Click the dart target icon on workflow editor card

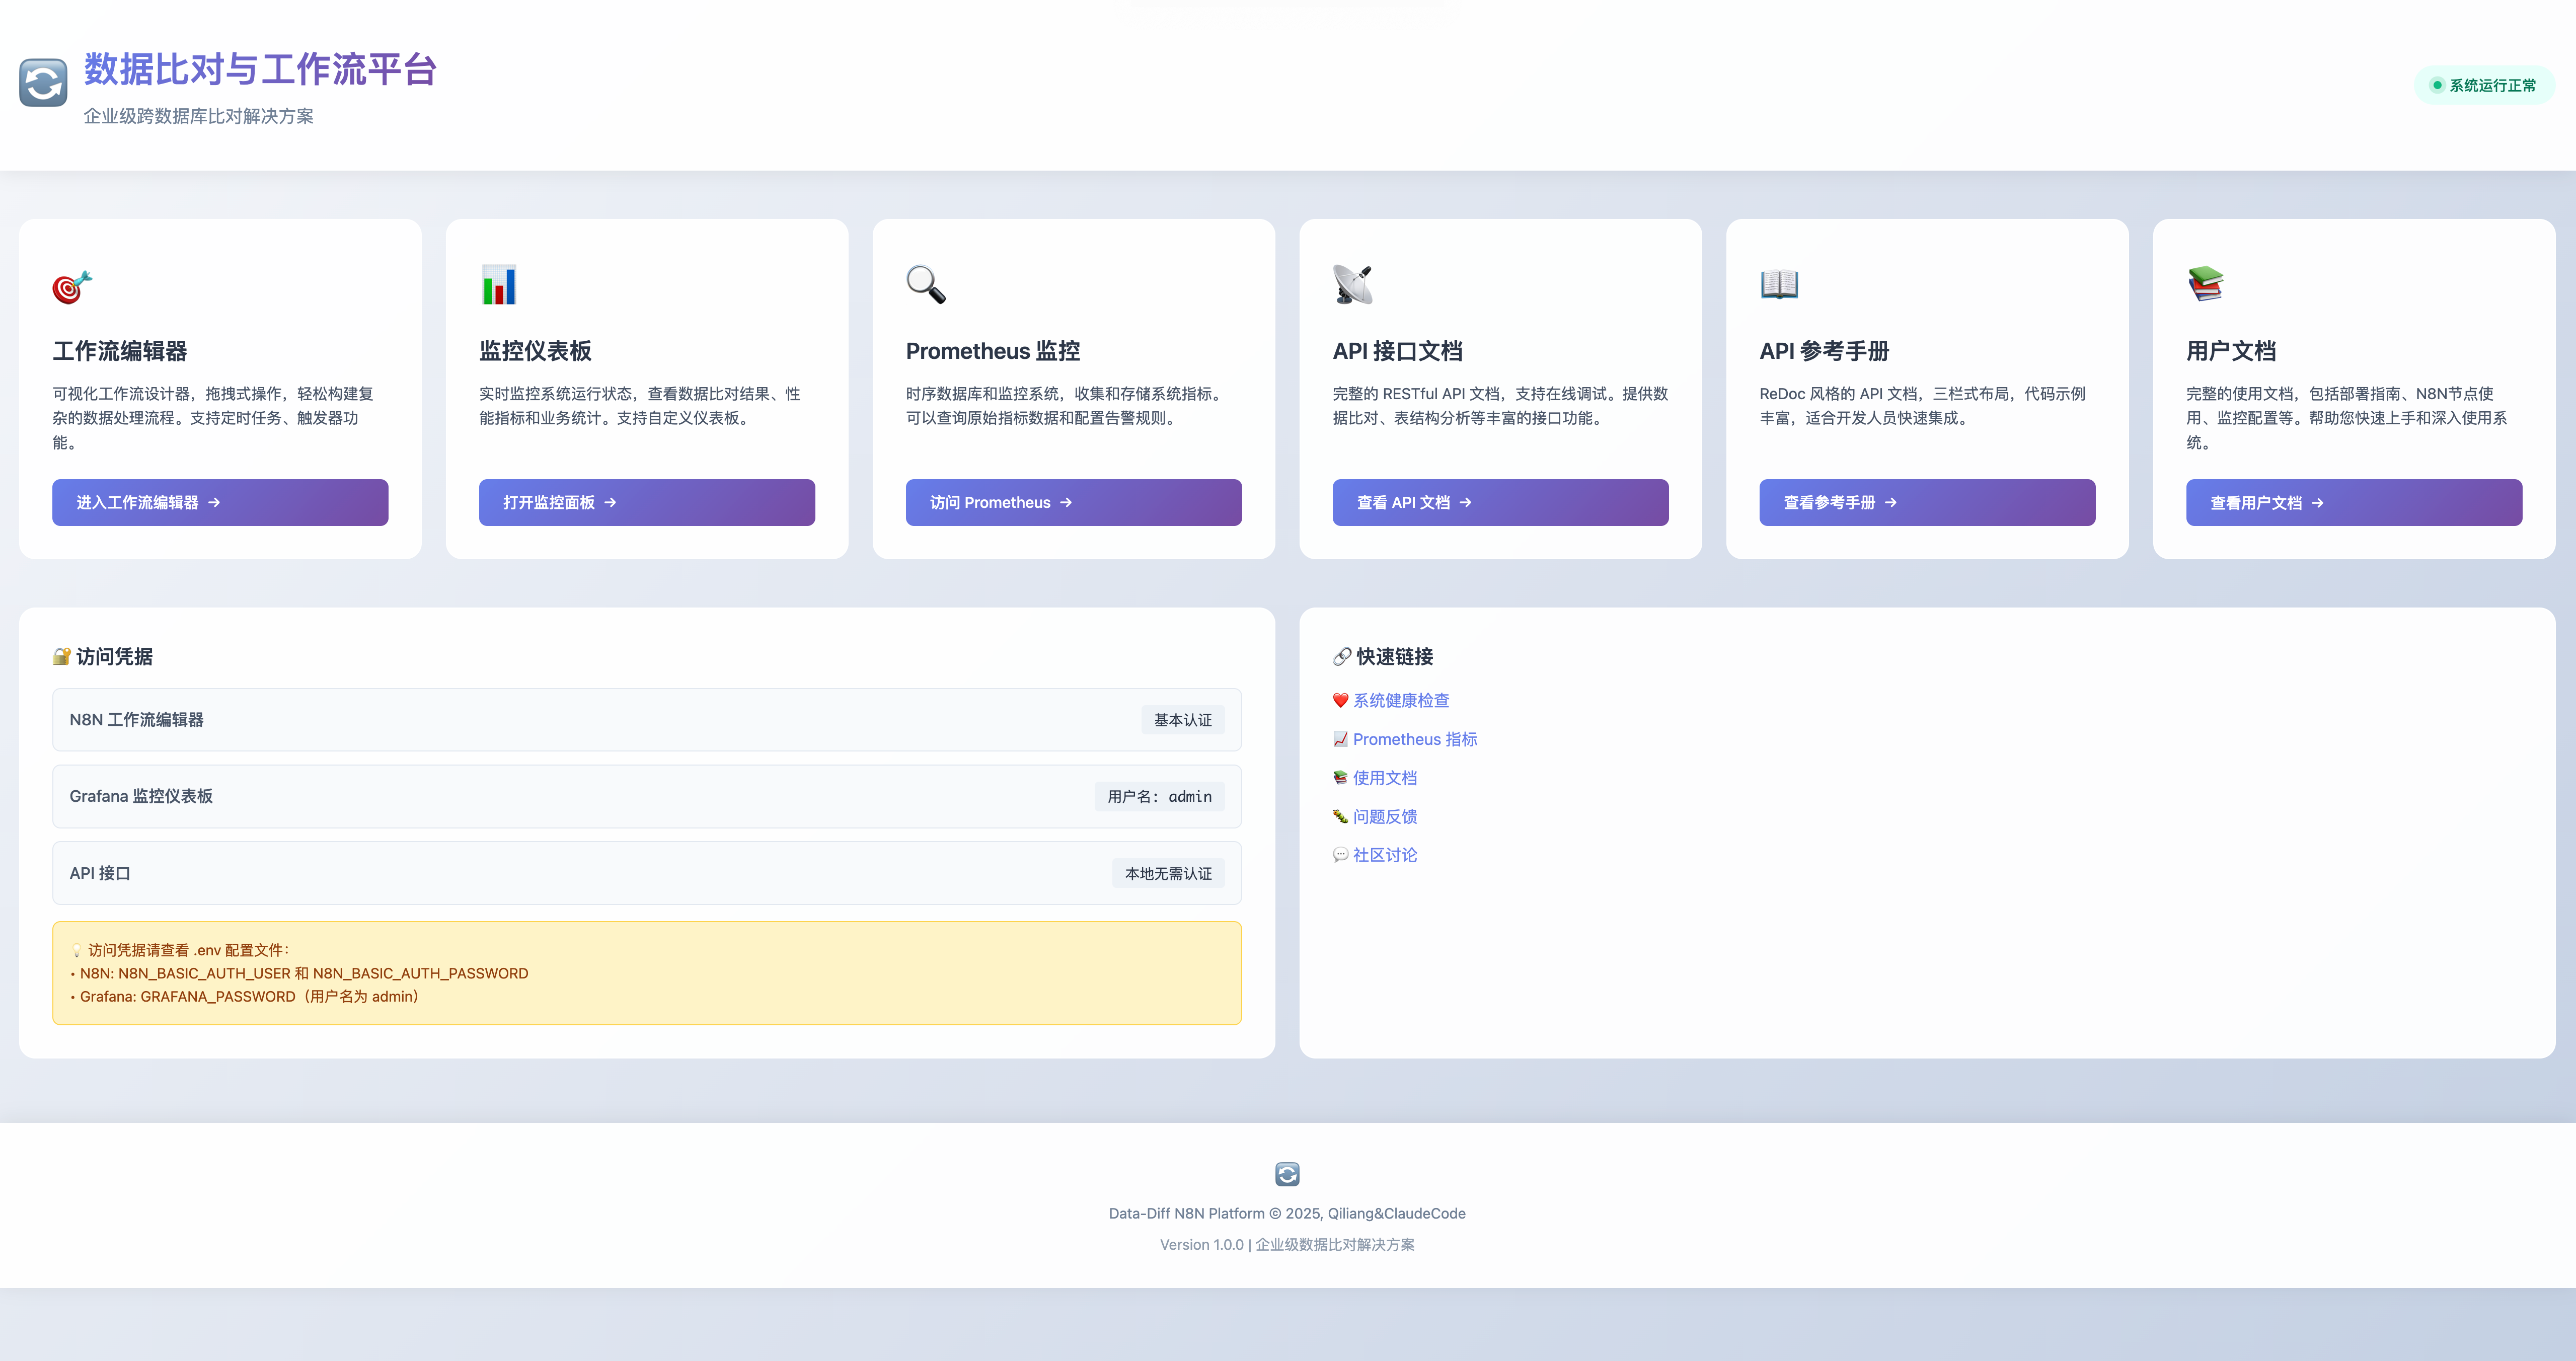point(72,286)
